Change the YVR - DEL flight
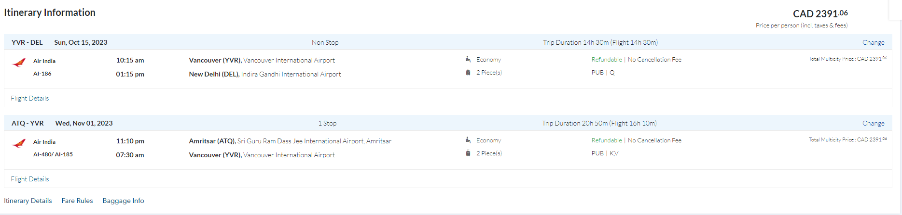Image resolution: width=902 pixels, height=215 pixels. [873, 42]
